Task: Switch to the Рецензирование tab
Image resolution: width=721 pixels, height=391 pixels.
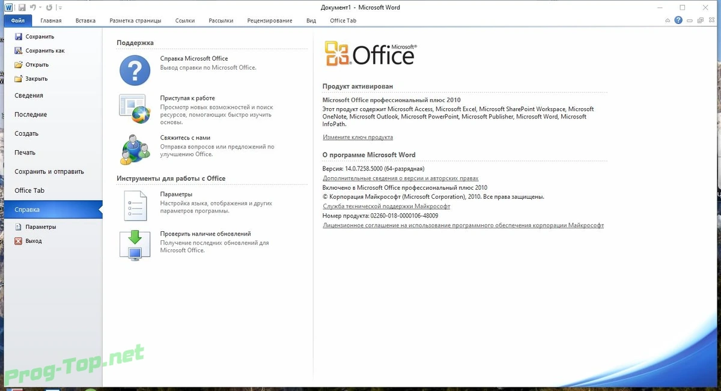Action: click(x=270, y=20)
